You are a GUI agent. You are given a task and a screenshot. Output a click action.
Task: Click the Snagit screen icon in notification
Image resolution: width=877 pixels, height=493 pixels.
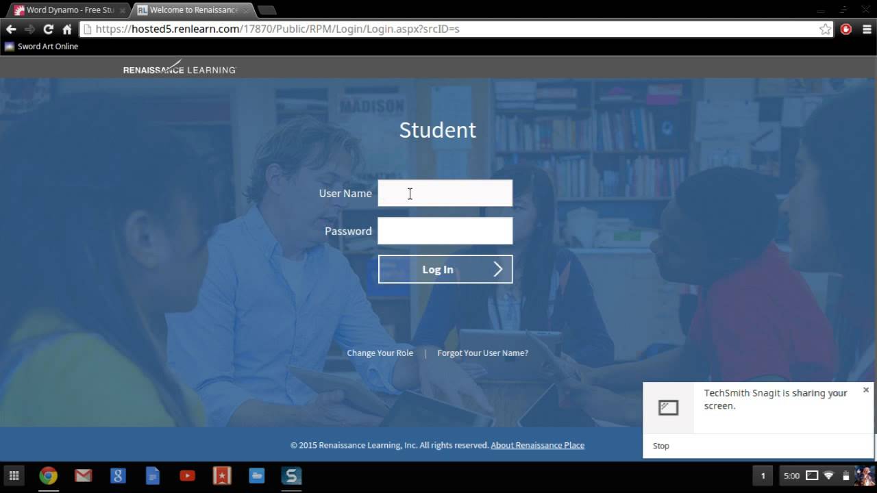[668, 408]
